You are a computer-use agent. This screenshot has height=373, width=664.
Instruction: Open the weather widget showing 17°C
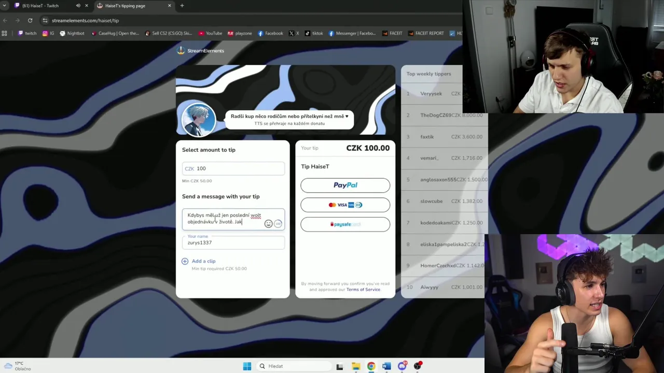(x=17, y=366)
